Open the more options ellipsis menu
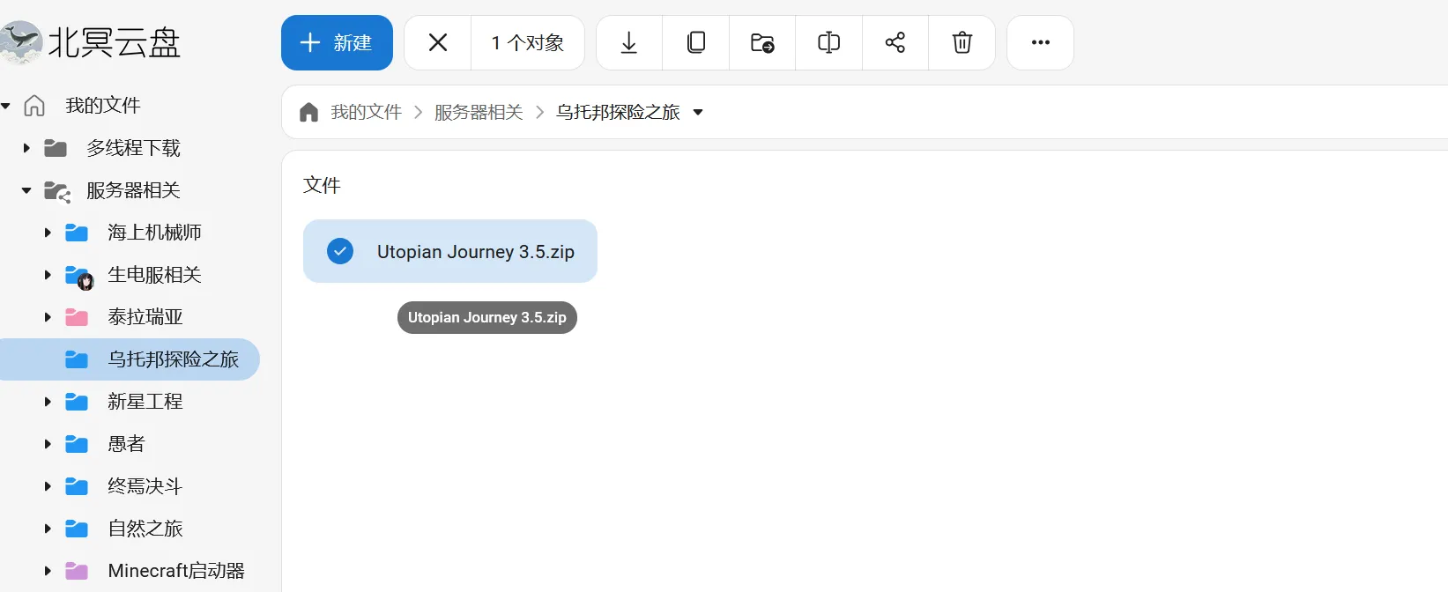The width and height of the screenshot is (1448, 592). pyautogui.click(x=1041, y=42)
